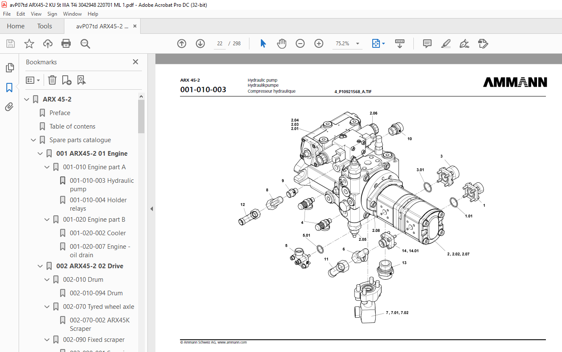Screen dimensions: 562x352
Task: Zoom out with the minus button
Action: (x=300, y=44)
